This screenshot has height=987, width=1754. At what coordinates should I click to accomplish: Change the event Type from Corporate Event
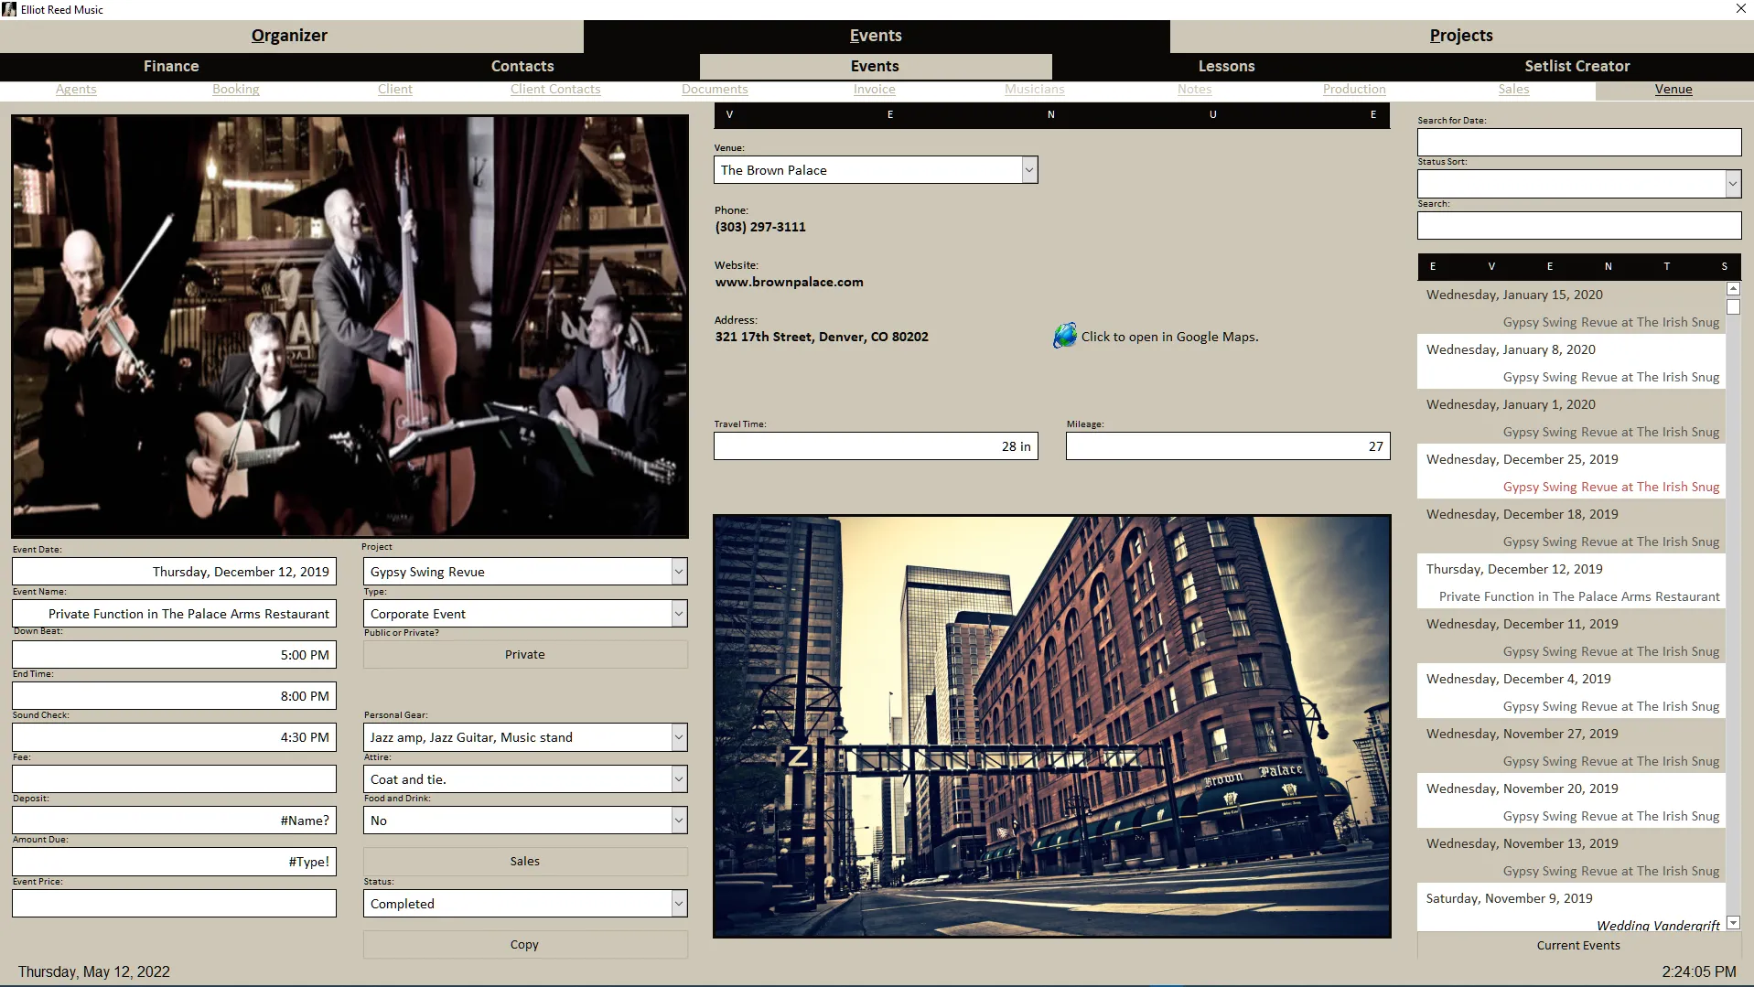point(678,613)
